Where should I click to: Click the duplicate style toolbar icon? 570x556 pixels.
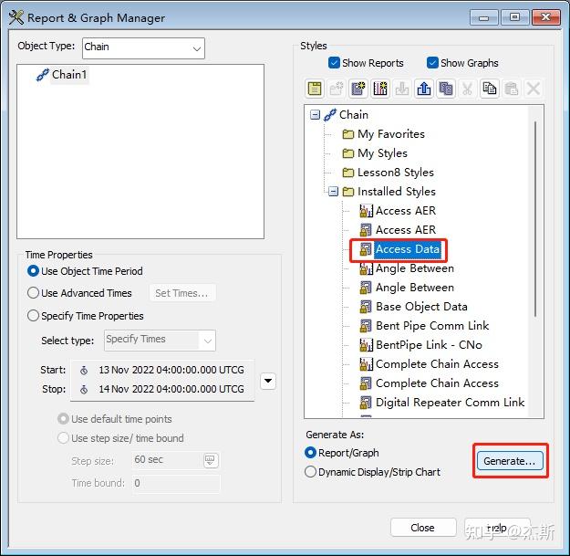coord(446,89)
